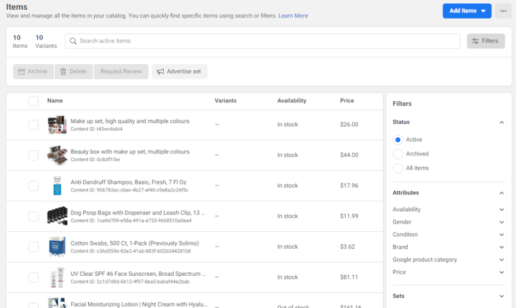Image resolution: width=516 pixels, height=308 pixels.
Task: Click the Price column header
Action: [x=347, y=101]
